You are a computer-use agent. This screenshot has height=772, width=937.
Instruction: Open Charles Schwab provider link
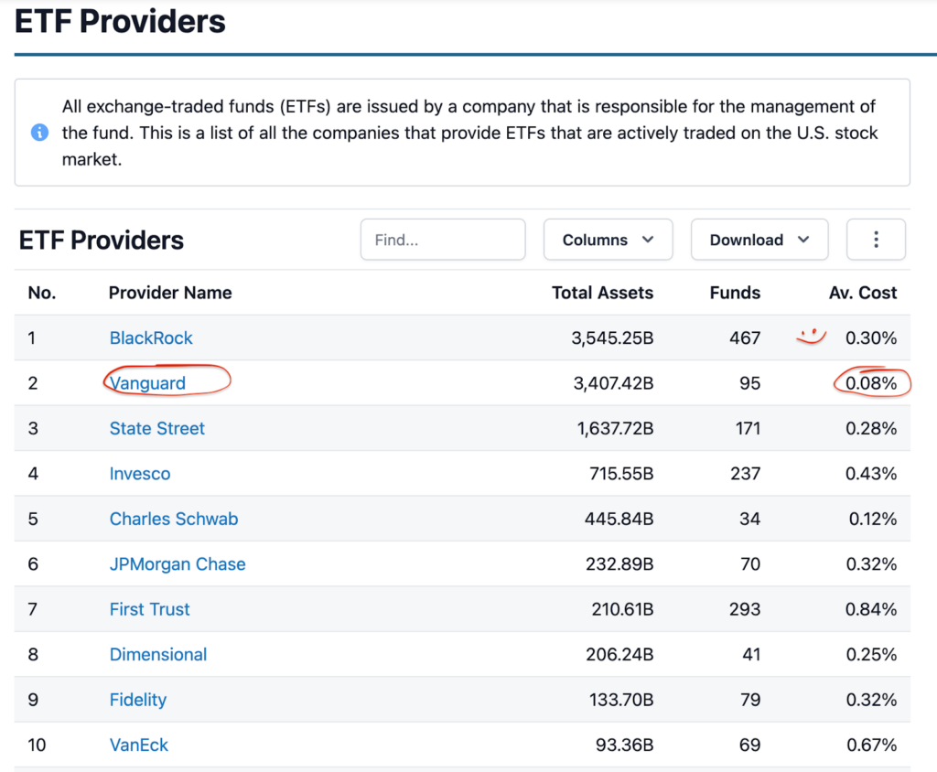pos(174,519)
